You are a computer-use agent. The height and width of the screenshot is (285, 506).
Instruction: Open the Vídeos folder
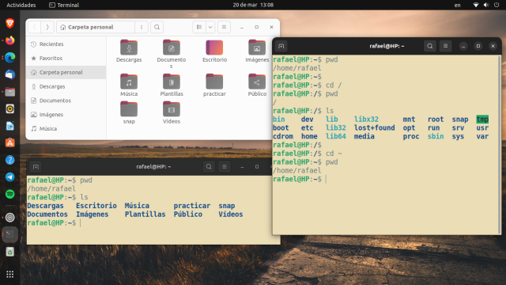172,109
